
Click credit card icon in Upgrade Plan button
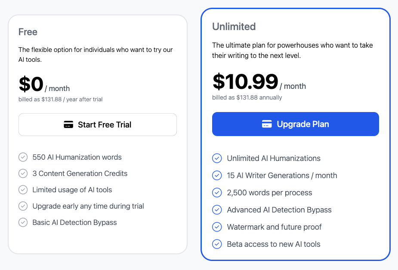click(267, 124)
